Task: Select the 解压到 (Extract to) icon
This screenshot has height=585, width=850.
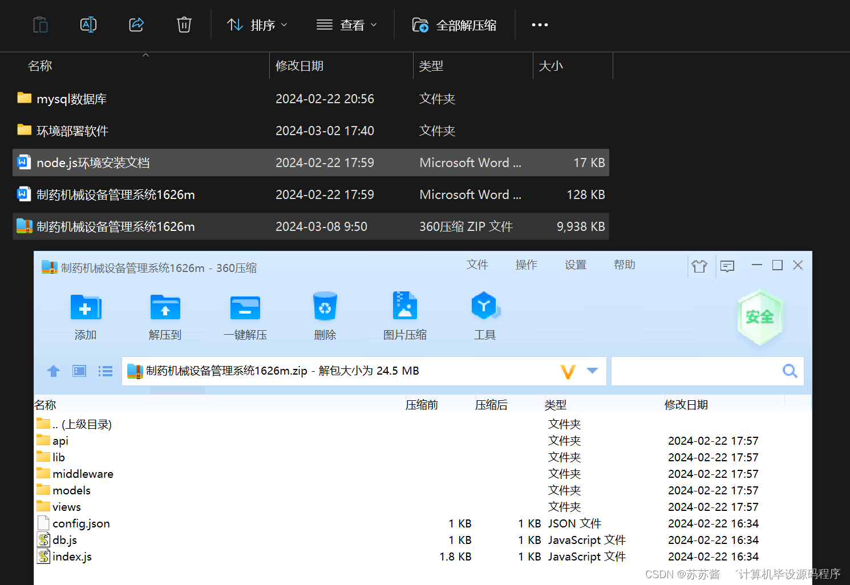Action: click(x=165, y=315)
